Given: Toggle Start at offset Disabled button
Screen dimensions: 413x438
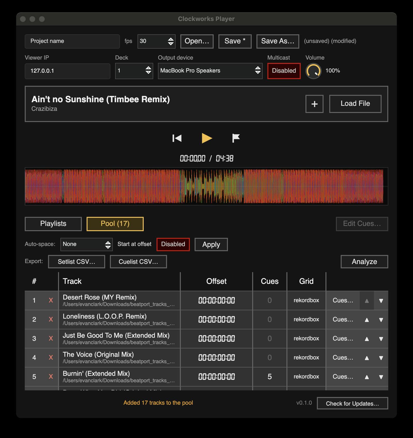Looking at the screenshot, I should [173, 244].
